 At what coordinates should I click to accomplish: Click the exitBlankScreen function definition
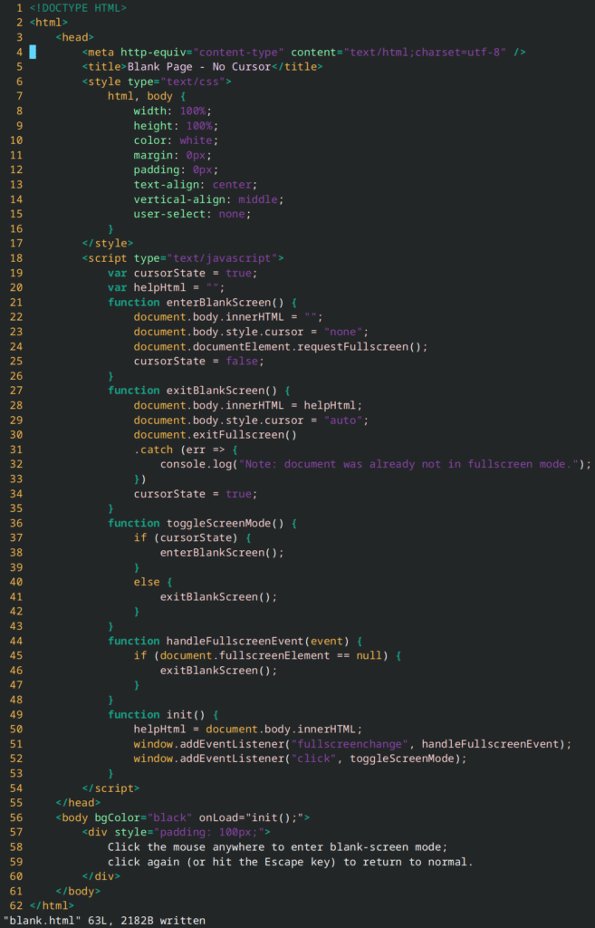point(198,391)
